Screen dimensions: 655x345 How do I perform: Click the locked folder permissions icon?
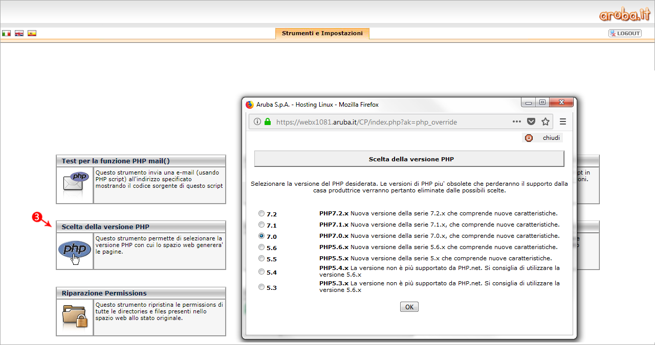[x=75, y=315]
